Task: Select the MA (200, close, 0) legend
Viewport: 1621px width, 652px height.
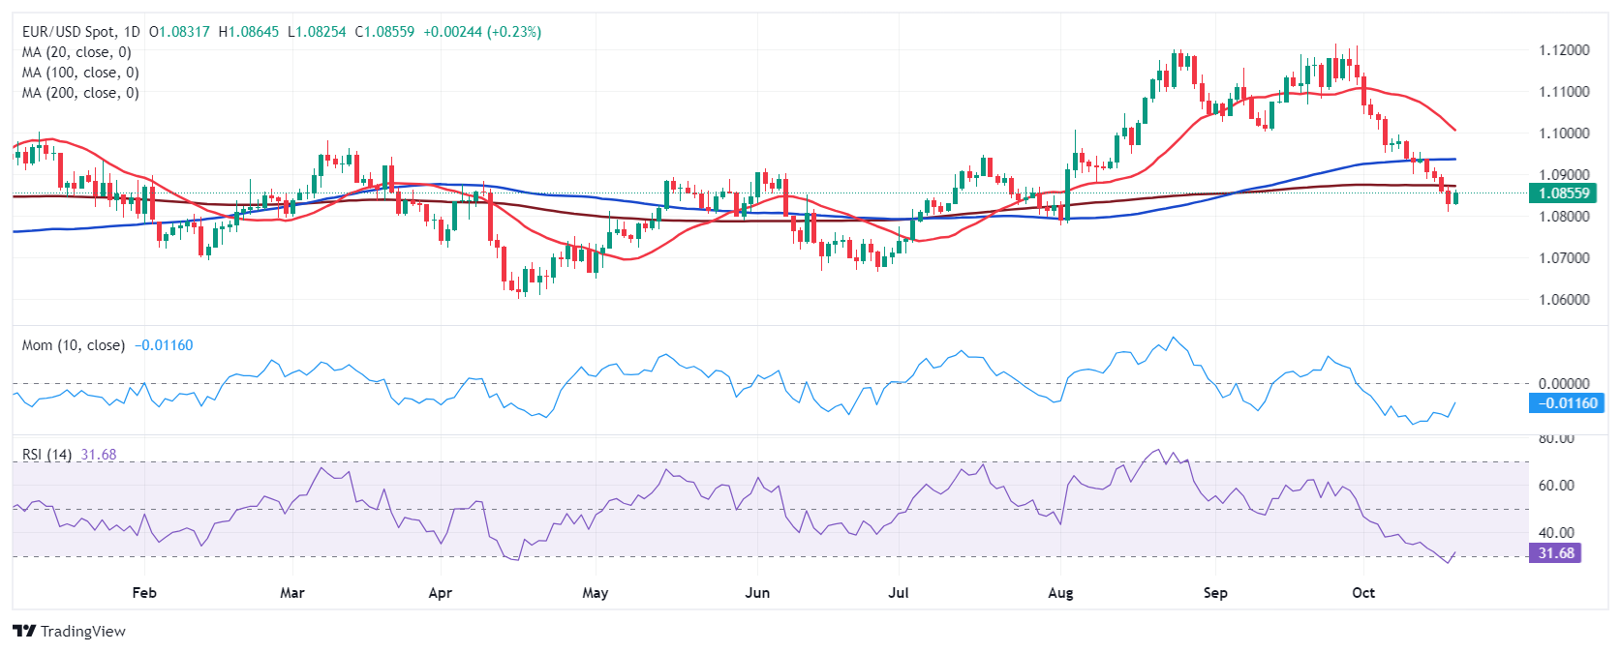Action: coord(80,93)
